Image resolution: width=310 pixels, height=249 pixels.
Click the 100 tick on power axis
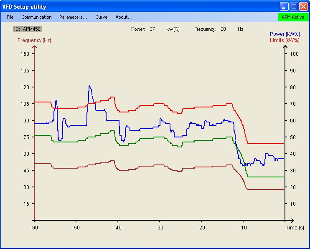294,54
